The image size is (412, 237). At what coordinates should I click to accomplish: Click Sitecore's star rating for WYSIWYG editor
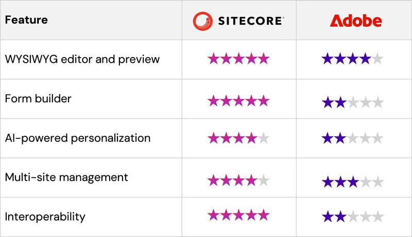[238, 59]
